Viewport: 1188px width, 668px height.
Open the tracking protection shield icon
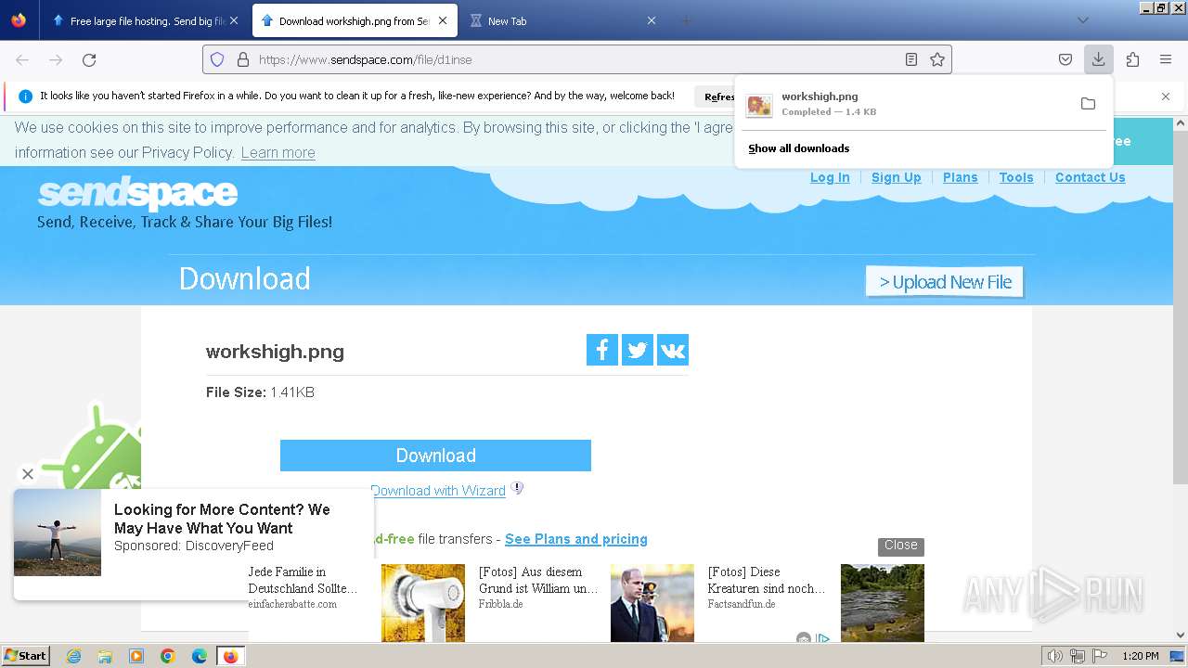(217, 59)
